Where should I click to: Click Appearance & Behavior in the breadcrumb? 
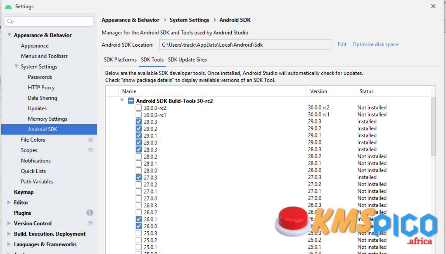click(130, 20)
